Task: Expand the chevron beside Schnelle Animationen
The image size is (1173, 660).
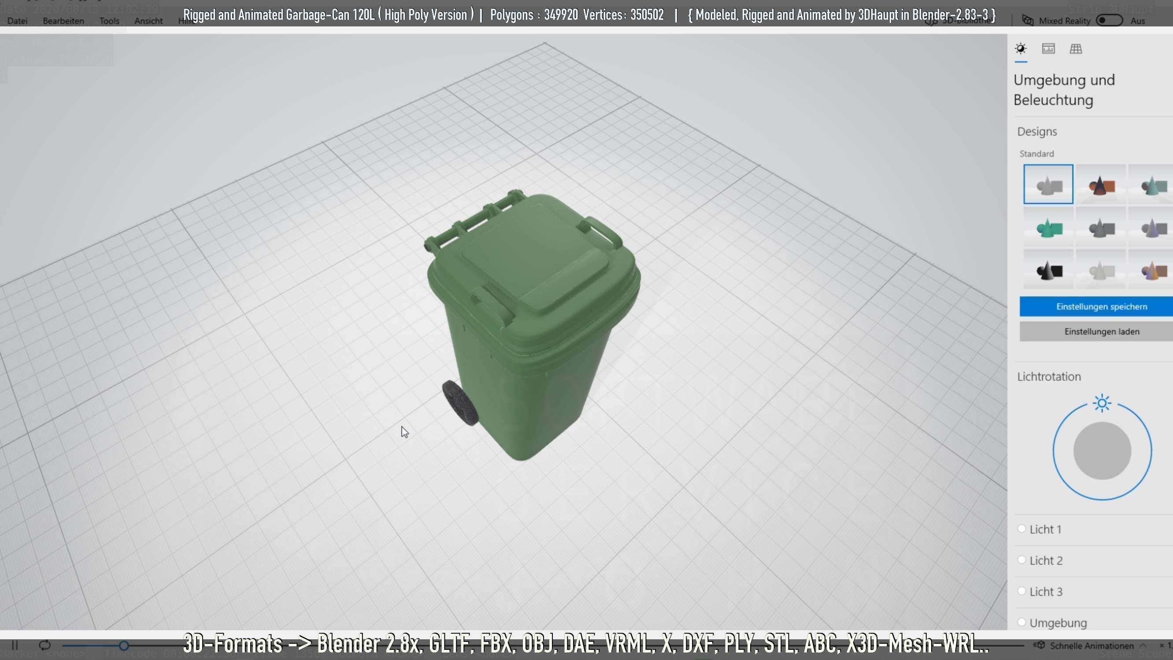Action: tap(1143, 645)
